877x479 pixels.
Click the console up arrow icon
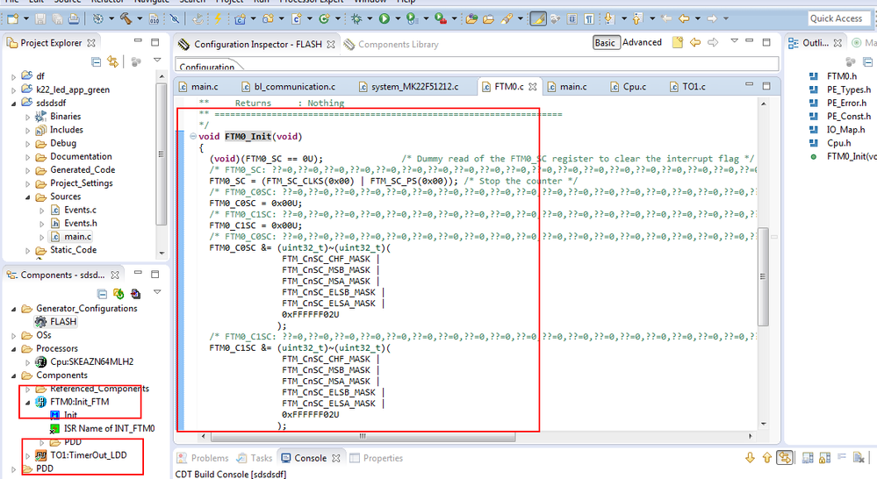click(x=766, y=458)
